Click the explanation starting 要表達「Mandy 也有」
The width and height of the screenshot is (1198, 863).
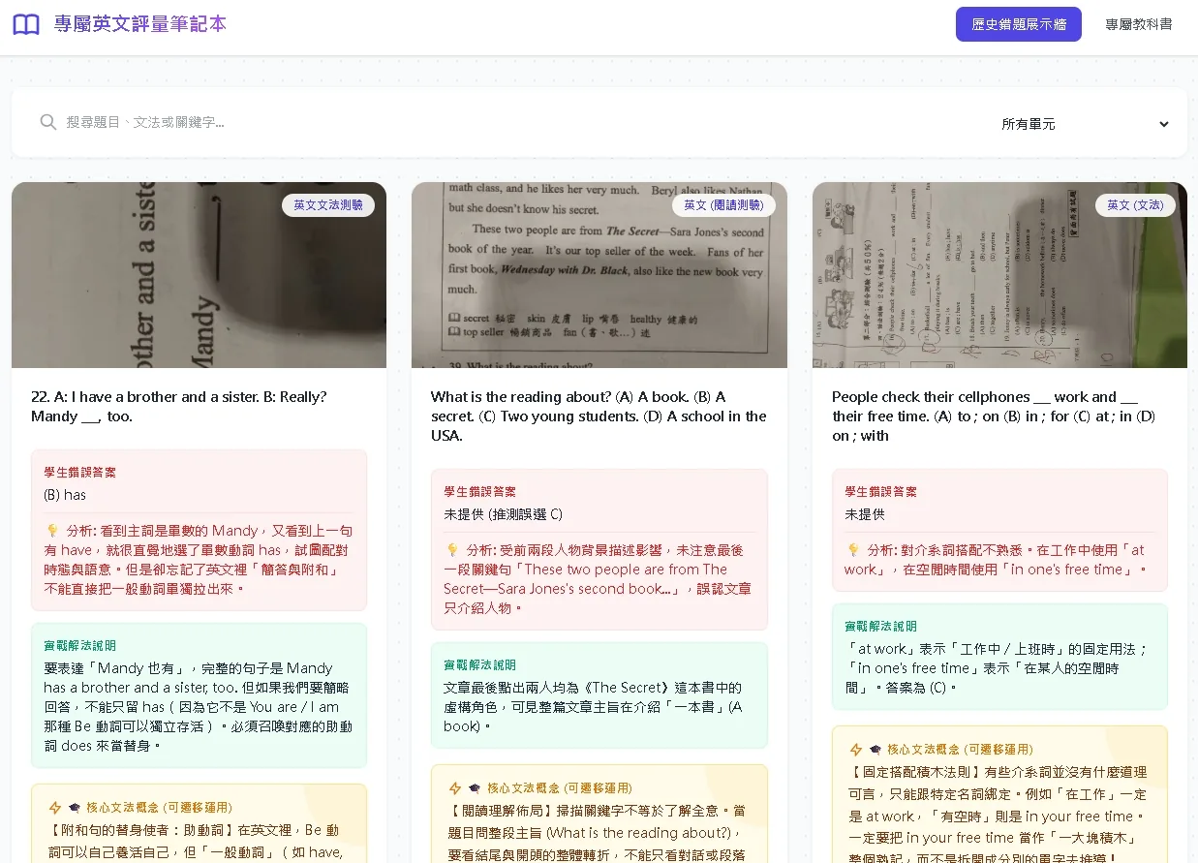click(199, 707)
